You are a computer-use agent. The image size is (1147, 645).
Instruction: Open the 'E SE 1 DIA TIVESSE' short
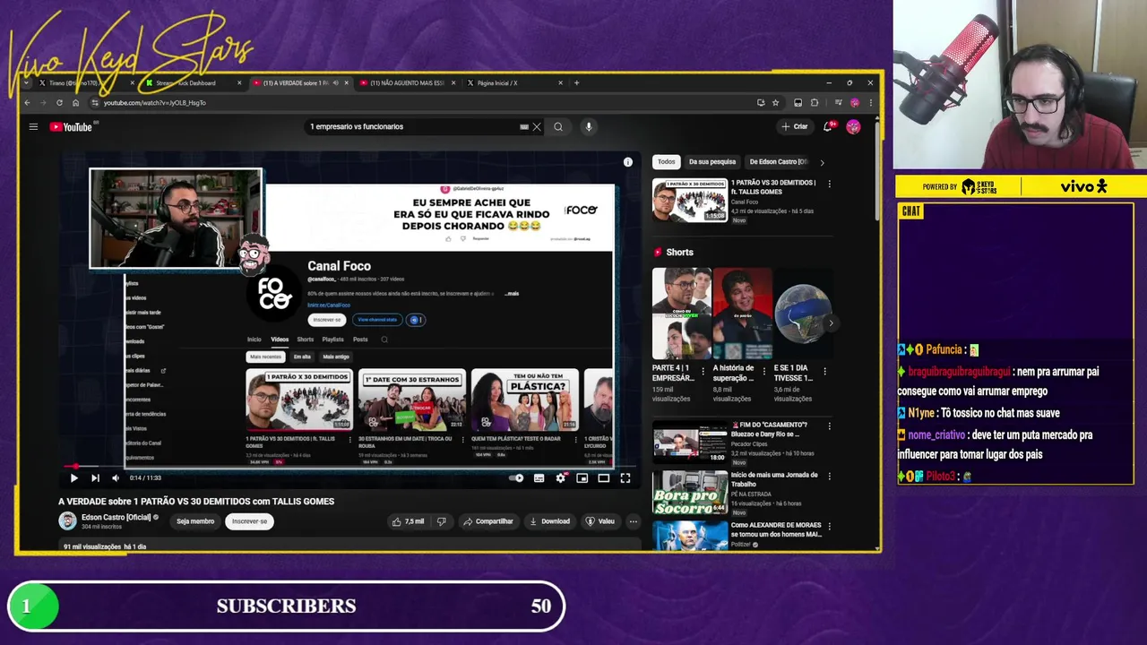click(803, 314)
